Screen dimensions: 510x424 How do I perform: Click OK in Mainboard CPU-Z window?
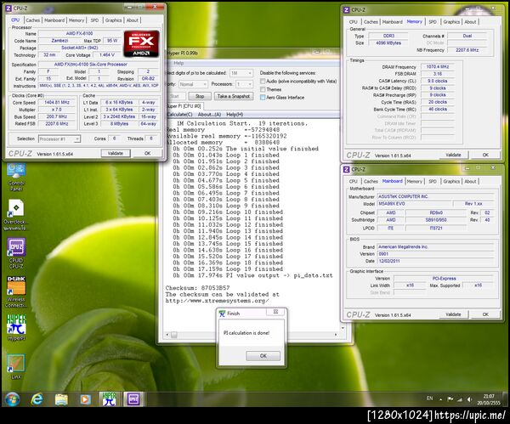[x=485, y=314]
